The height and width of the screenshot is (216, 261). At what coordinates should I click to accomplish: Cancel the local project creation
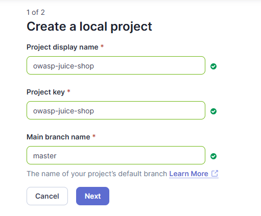[x=47, y=196]
